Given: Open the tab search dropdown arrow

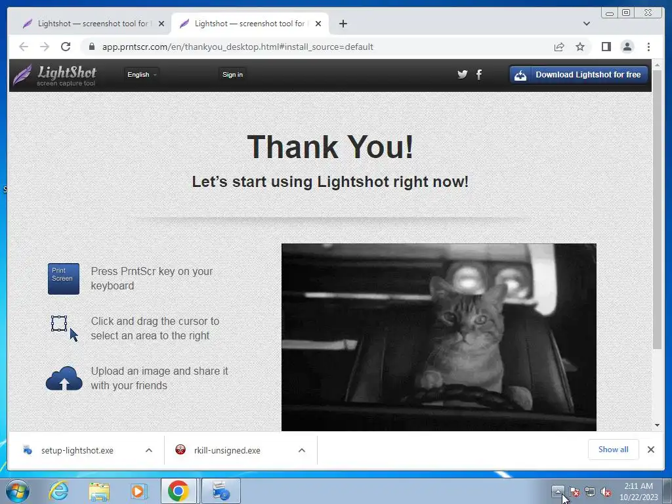Looking at the screenshot, I should click(586, 24).
